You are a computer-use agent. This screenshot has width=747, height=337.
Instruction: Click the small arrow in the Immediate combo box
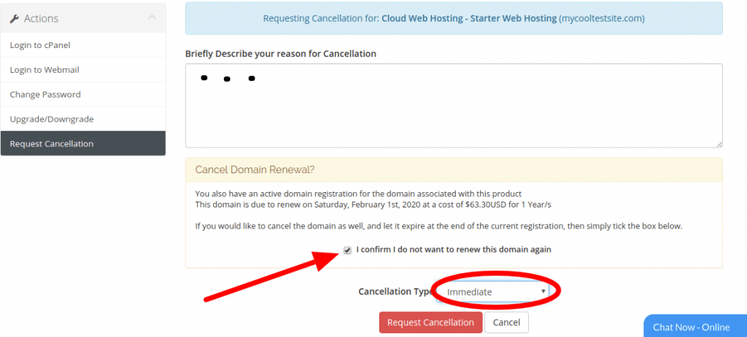543,291
